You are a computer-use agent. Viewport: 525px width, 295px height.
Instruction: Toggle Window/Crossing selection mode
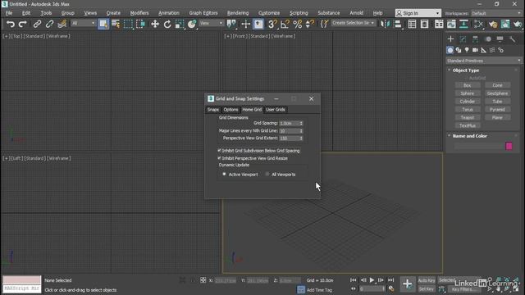(x=140, y=24)
